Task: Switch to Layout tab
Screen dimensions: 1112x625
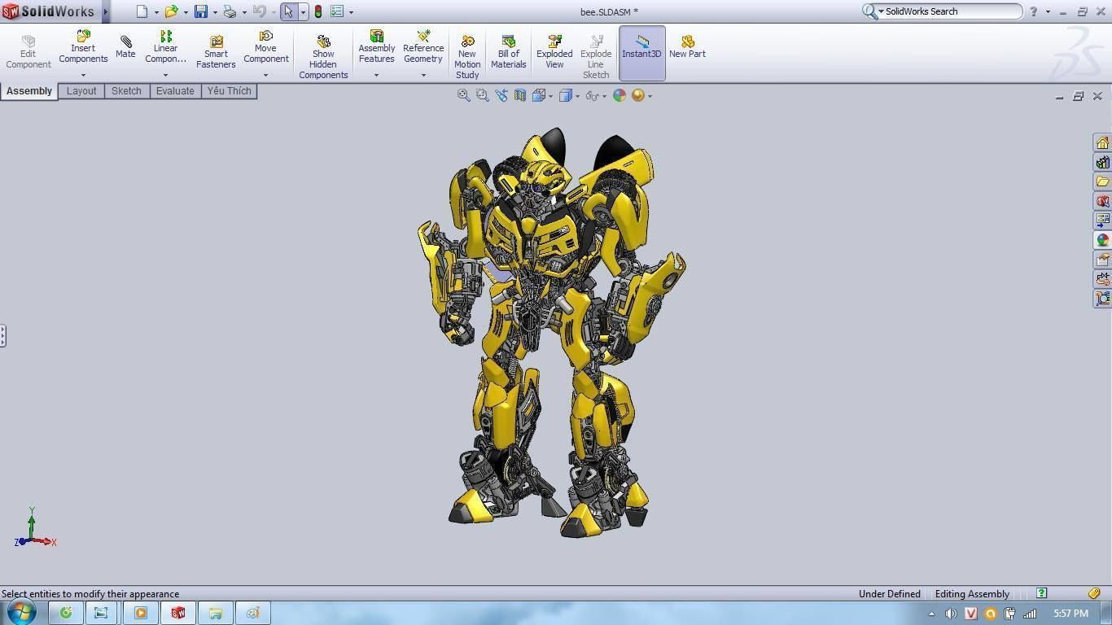Action: click(x=81, y=91)
